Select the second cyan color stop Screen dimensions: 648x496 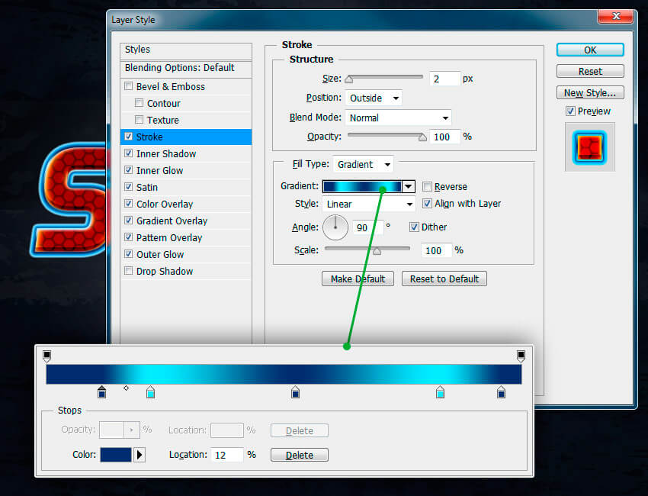440,392
